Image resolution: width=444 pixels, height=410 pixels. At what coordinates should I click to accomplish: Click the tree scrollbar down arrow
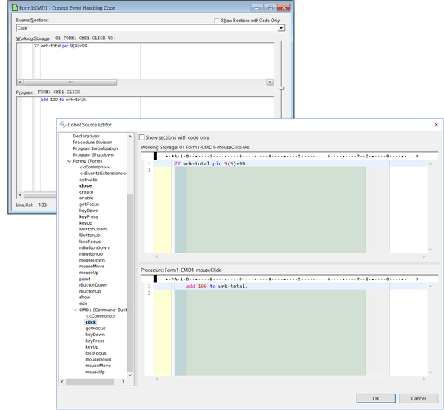[x=130, y=375]
